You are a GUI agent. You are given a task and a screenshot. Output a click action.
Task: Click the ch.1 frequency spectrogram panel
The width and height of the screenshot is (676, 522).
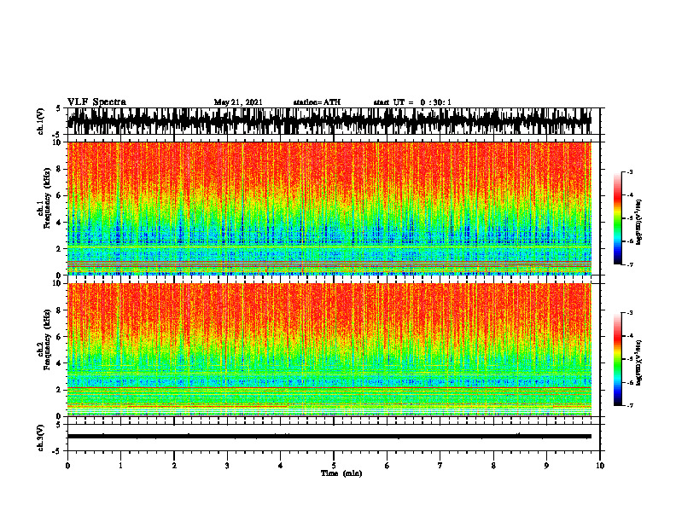[x=329, y=208]
